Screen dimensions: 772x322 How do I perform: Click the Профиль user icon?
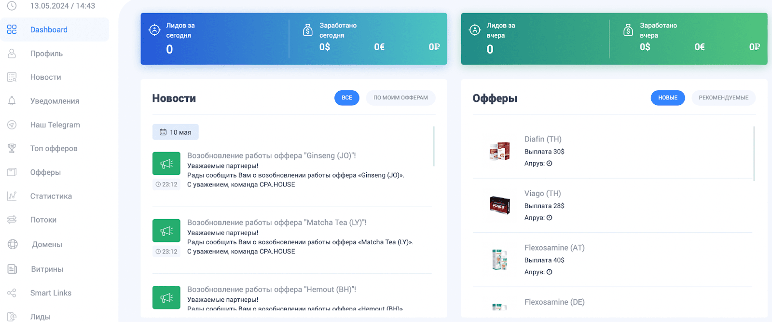[x=12, y=54]
